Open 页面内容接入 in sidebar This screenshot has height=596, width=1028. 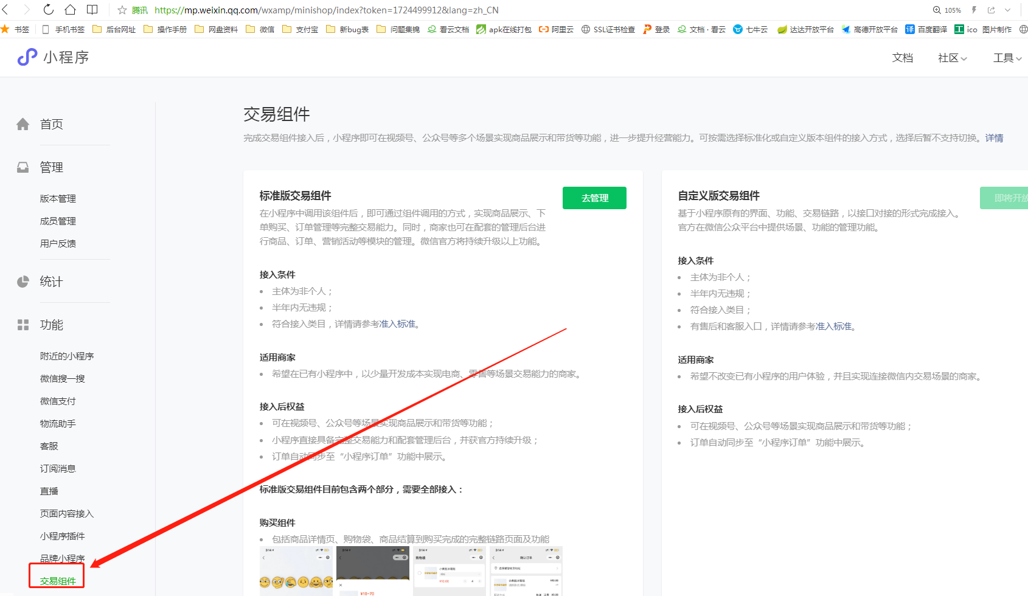(x=67, y=513)
